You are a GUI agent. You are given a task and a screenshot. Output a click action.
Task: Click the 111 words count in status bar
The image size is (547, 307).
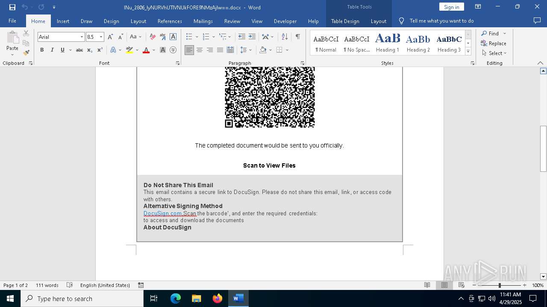pyautogui.click(x=47, y=285)
